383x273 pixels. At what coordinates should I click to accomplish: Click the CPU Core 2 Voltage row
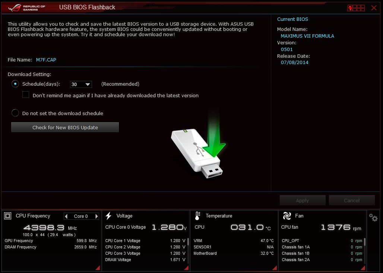(145, 247)
